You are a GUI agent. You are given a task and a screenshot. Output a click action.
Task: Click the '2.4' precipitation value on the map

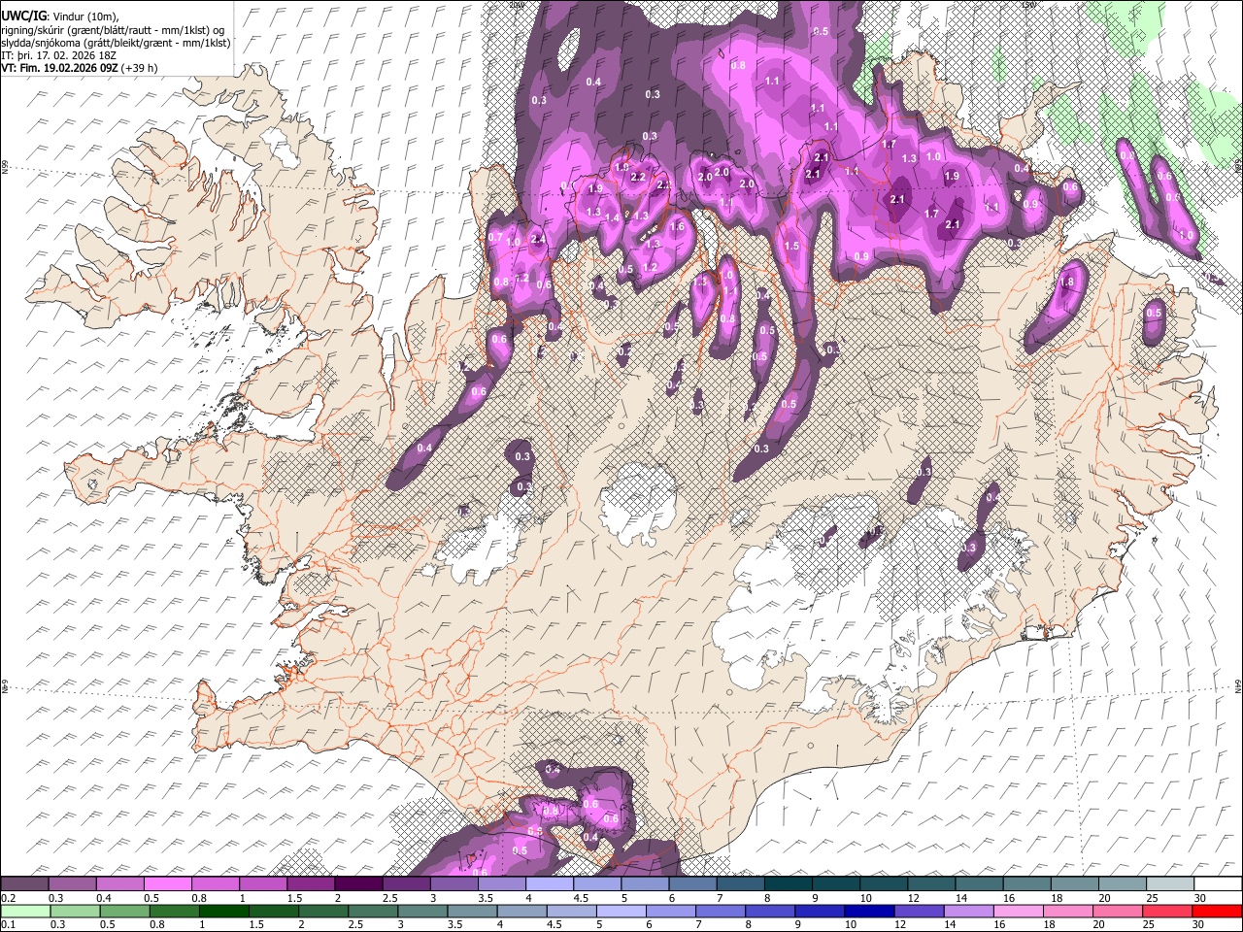(x=538, y=239)
